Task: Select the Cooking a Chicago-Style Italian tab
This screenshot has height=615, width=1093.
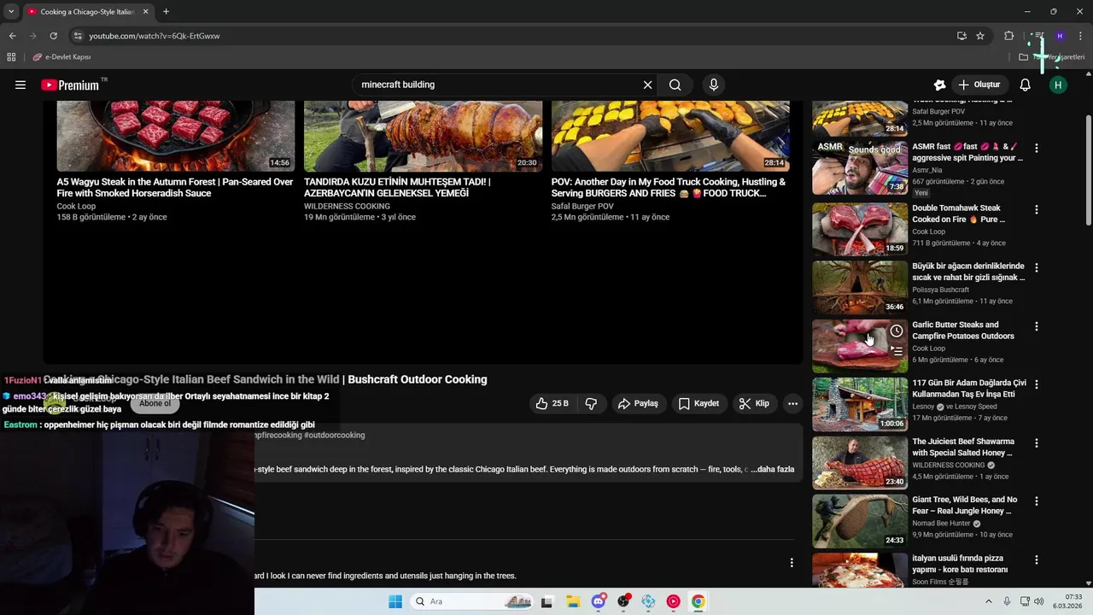Action: pos(88,12)
